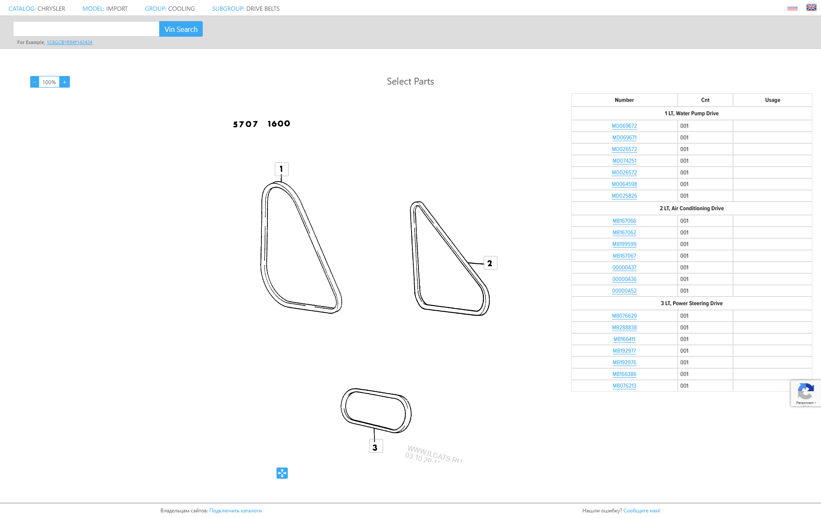Image resolution: width=821 pixels, height=518 pixels.
Task: Open part number MB167066
Action: [624, 221]
